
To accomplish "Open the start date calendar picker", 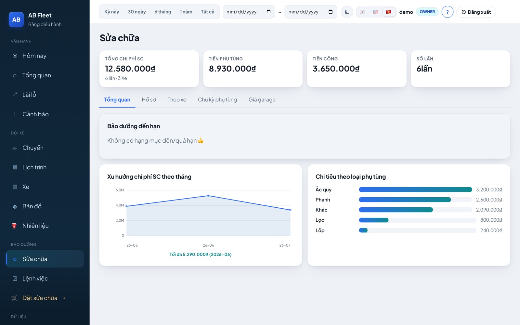I will click(268, 12).
